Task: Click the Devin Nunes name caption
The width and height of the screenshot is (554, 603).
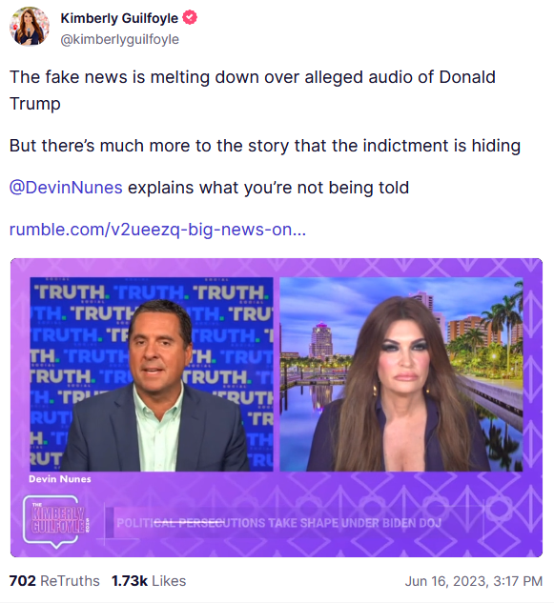Action: (60, 479)
